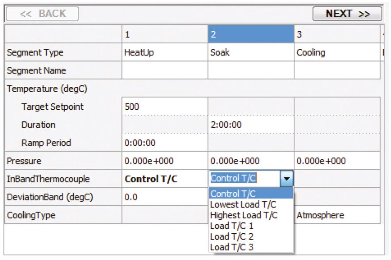
Task: Click the Soak Duration cell 2:00:00
Action: point(251,125)
